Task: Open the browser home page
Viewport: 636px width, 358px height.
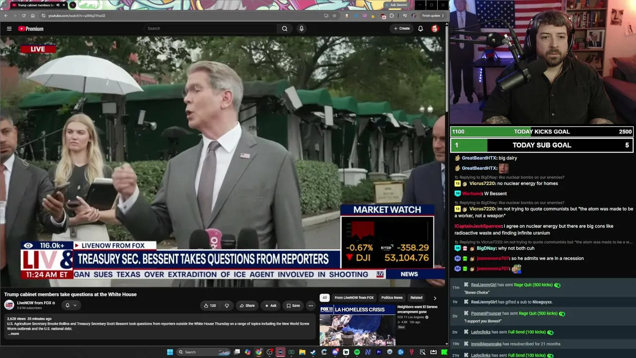Action: (x=33, y=15)
